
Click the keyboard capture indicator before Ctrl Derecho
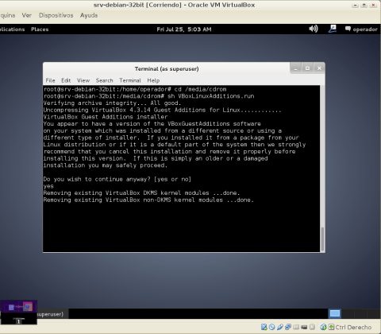point(331,327)
